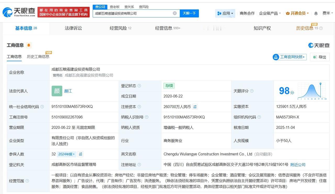Open chart icon beside 260700万人民币

[195, 107]
